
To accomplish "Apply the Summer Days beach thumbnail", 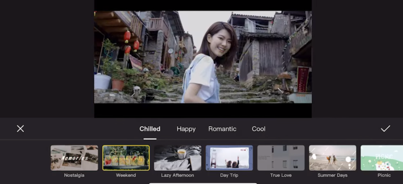I will (x=333, y=158).
